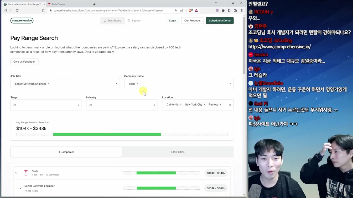Viewport: 353px width, 198px height.
Task: Bookmark this page using the bookmark icon
Action: [43, 10]
